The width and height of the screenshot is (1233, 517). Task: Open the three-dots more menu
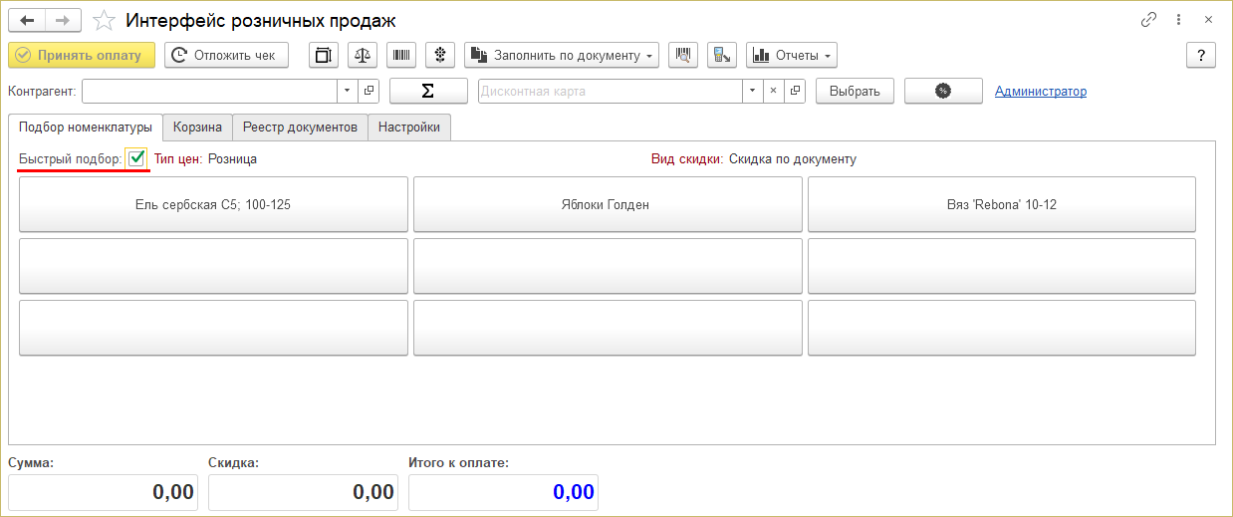[1179, 20]
